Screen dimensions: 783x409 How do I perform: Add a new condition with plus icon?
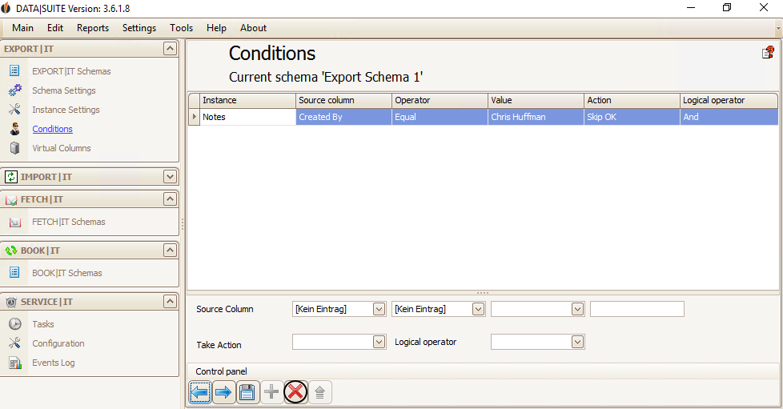pos(271,392)
